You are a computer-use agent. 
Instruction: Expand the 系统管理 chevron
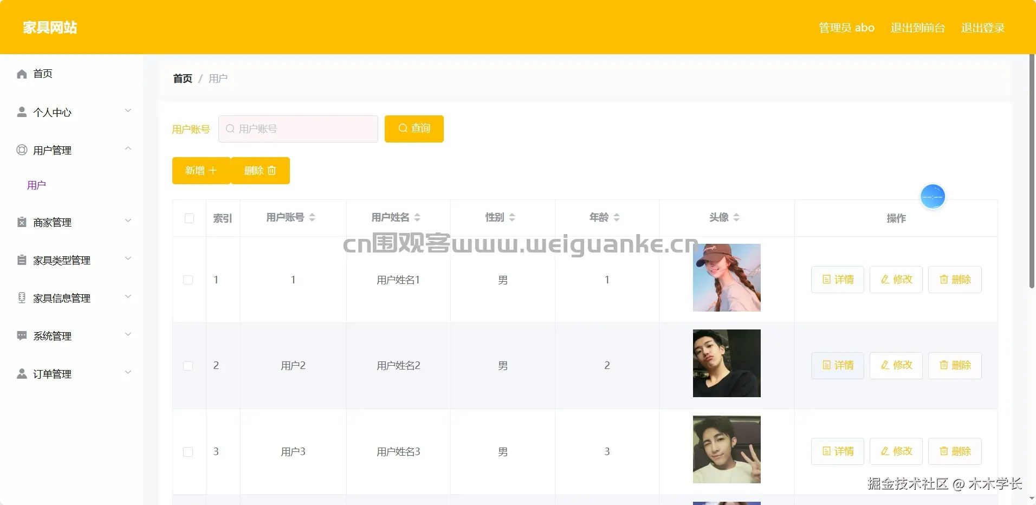coord(128,334)
